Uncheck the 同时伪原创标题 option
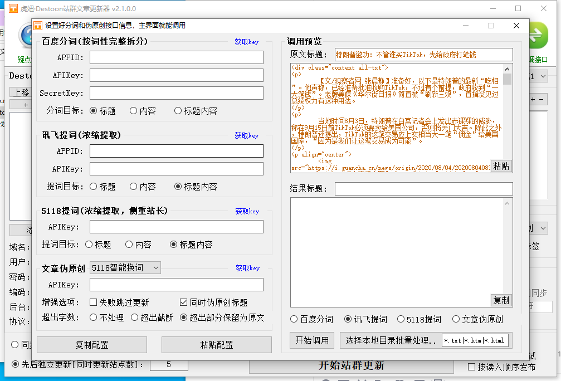This screenshot has width=561, height=381. (x=184, y=302)
